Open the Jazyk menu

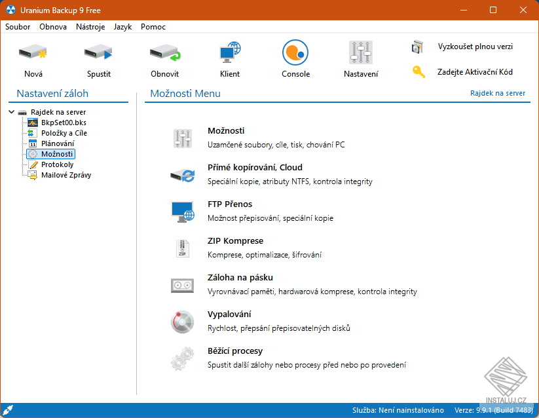[x=122, y=27]
